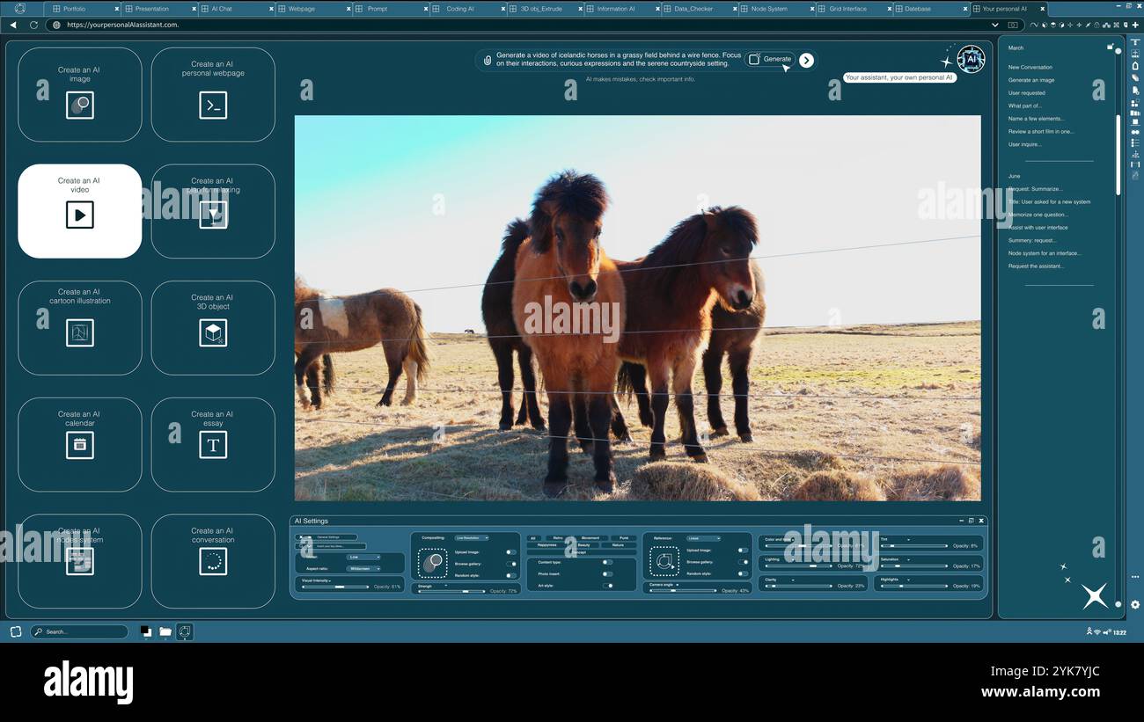The width and height of the screenshot is (1144, 722).
Task: Click the list icon in the right vertical toolbar
Action: point(1135,142)
